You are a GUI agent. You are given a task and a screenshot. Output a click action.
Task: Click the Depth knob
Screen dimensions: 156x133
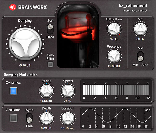pyautogui.click(x=47, y=118)
